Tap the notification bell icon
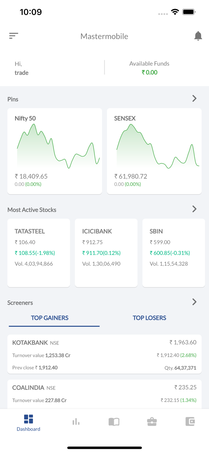Screen dimensions: 209x453 tap(198, 36)
